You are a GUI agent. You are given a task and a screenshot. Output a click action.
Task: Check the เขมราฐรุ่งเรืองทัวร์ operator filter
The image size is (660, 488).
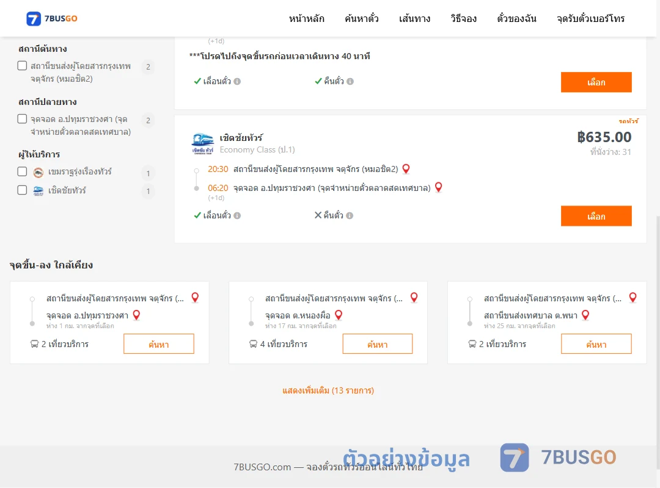[23, 171]
